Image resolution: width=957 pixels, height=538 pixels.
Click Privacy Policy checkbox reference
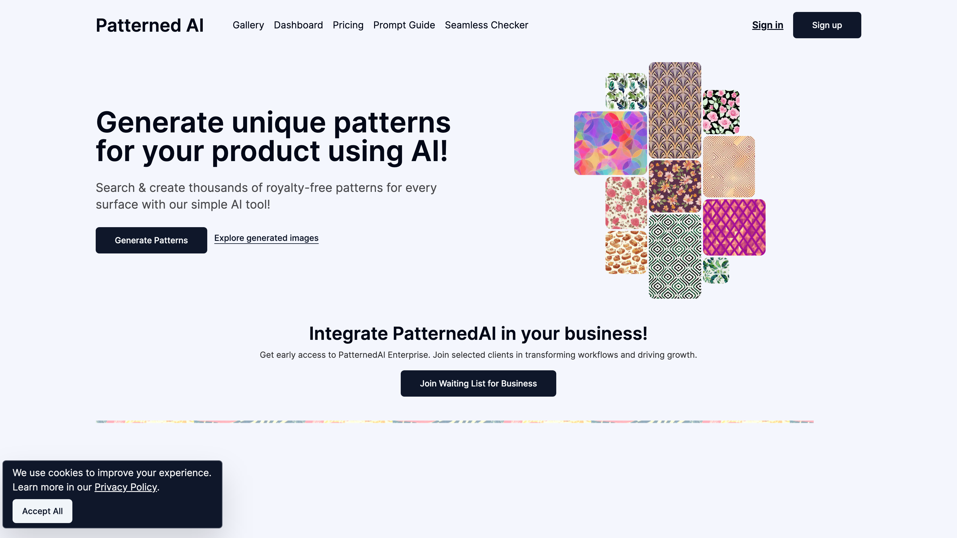pyautogui.click(x=125, y=487)
